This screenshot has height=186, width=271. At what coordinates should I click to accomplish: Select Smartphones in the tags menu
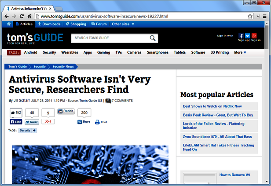(x=157, y=52)
